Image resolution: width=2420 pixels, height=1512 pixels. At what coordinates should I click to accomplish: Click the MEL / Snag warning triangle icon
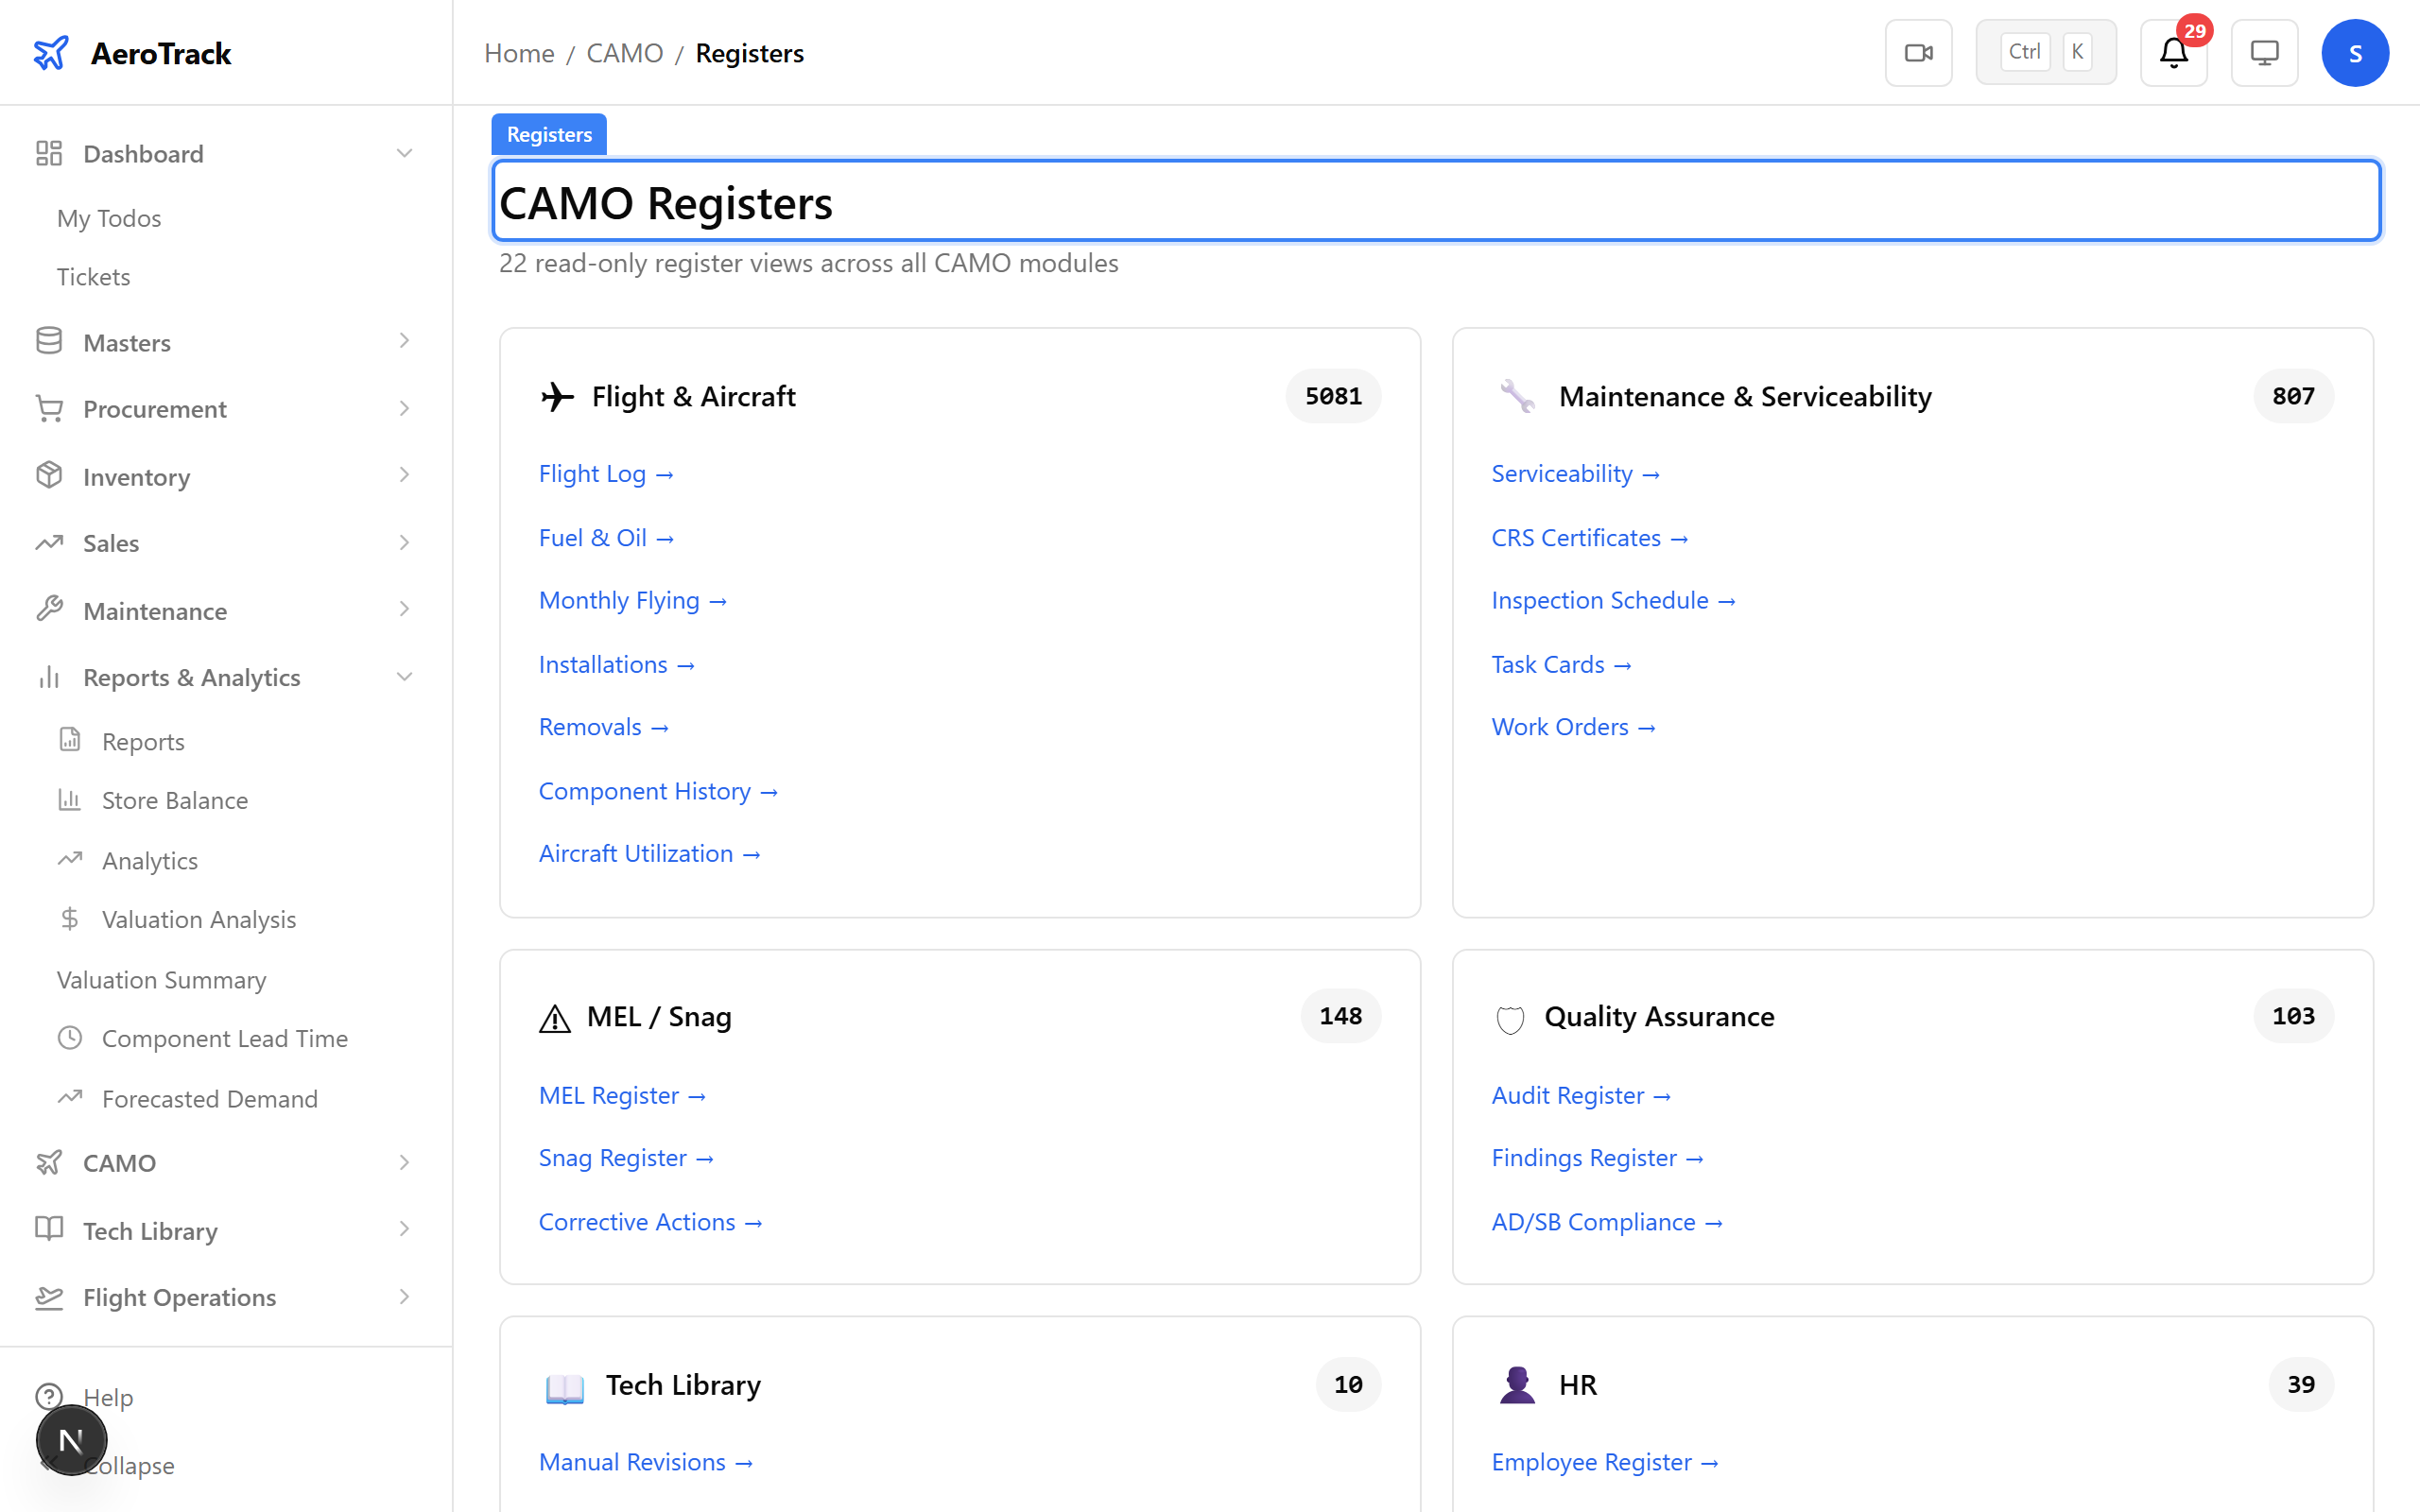click(555, 1018)
